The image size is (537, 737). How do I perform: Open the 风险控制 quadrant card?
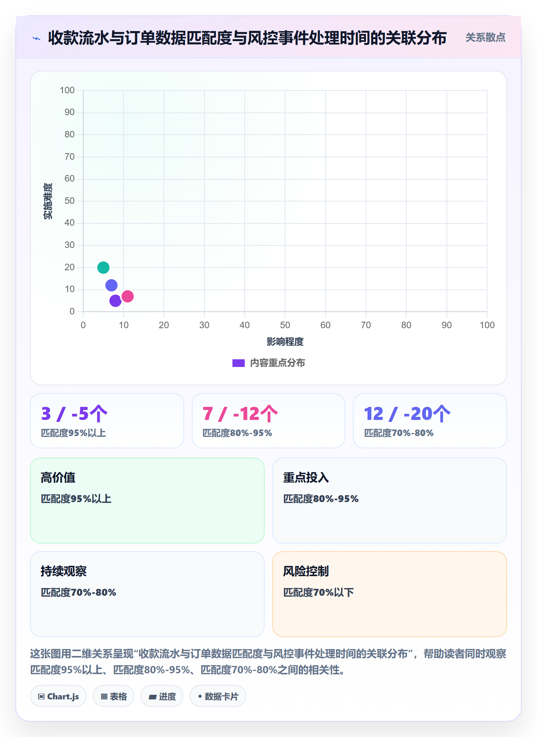(x=390, y=594)
